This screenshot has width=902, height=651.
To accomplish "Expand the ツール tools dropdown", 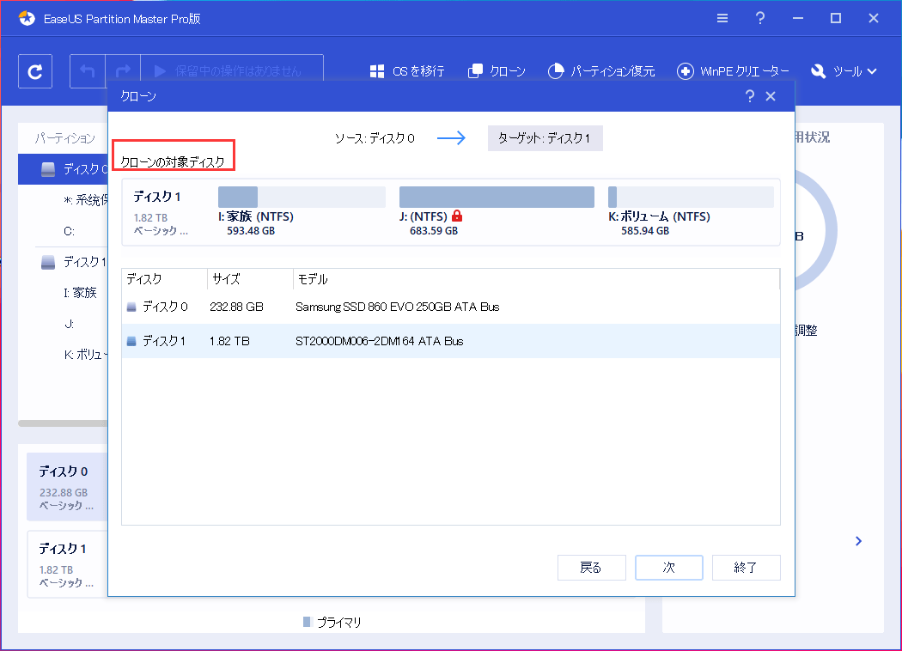I will click(x=844, y=71).
